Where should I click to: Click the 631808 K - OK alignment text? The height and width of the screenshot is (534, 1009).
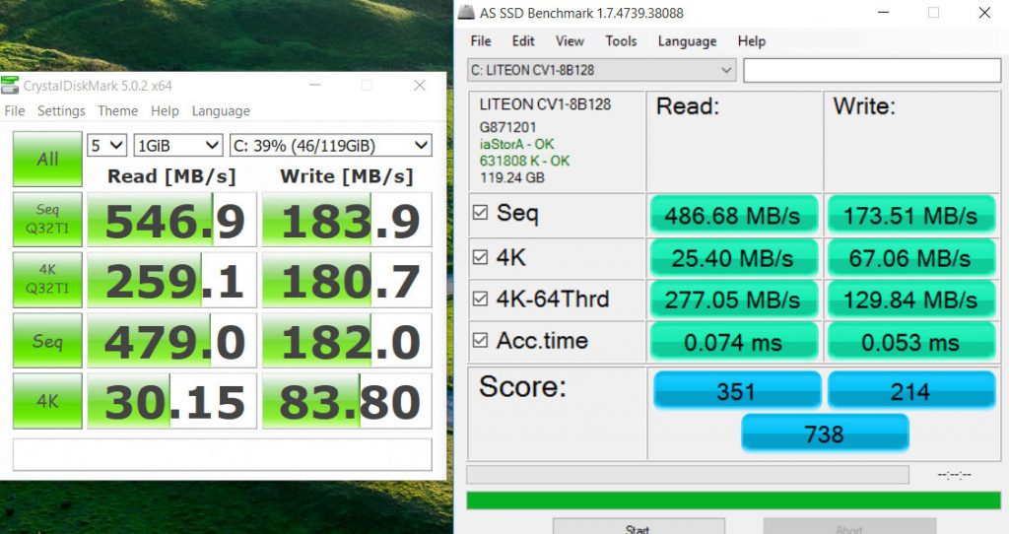coord(524,161)
